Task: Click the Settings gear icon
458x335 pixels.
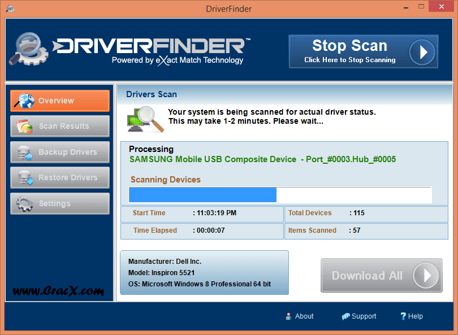Action: (24, 204)
